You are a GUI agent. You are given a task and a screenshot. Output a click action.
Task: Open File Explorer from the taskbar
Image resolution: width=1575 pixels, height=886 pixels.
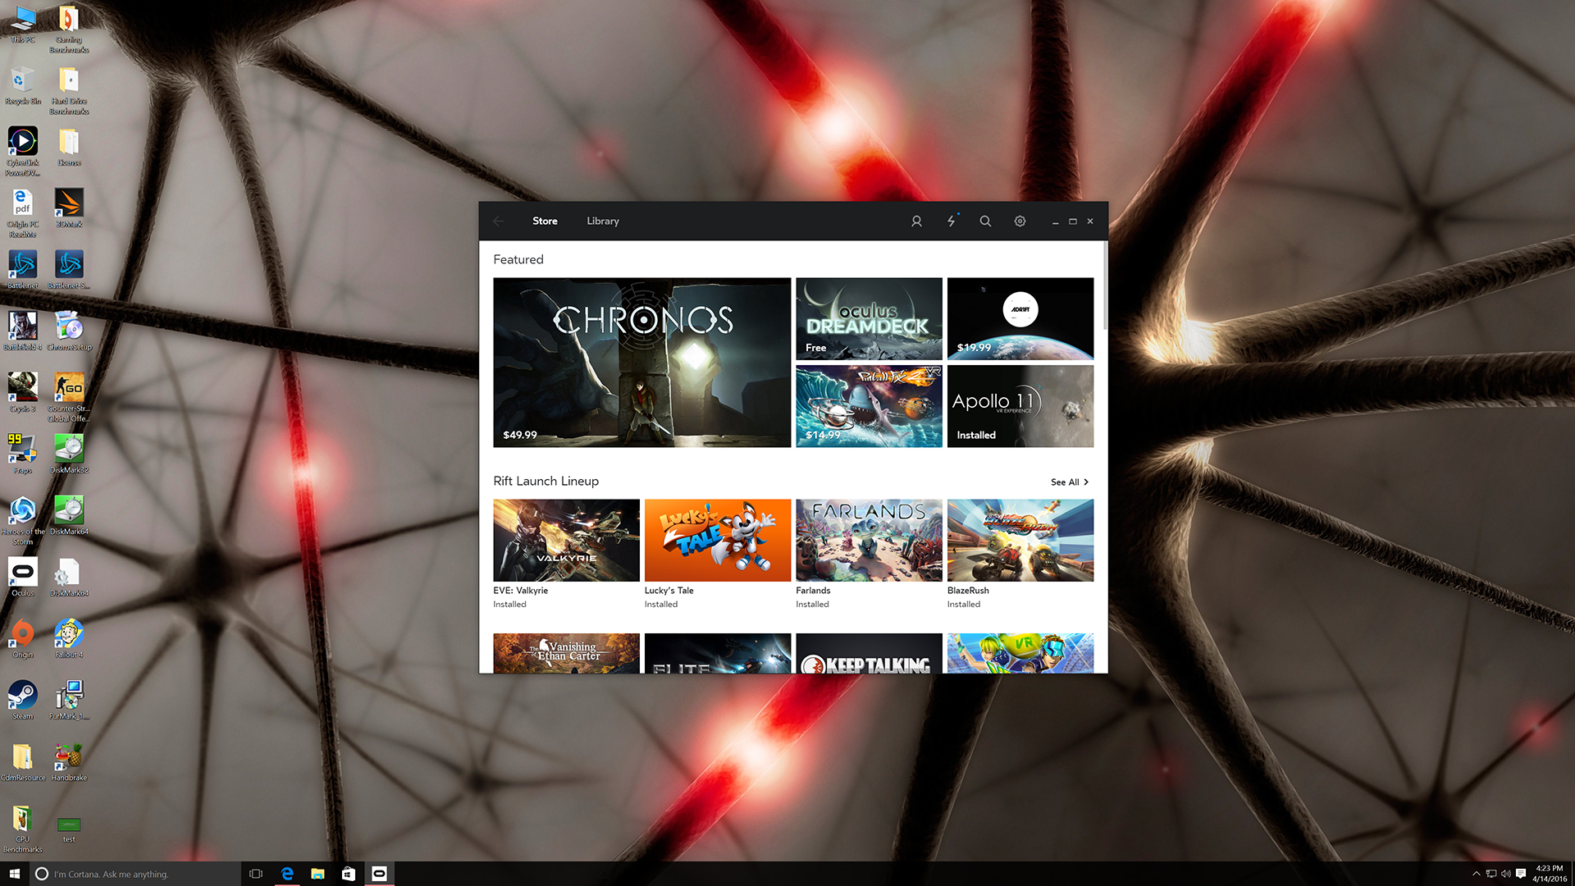coord(317,874)
